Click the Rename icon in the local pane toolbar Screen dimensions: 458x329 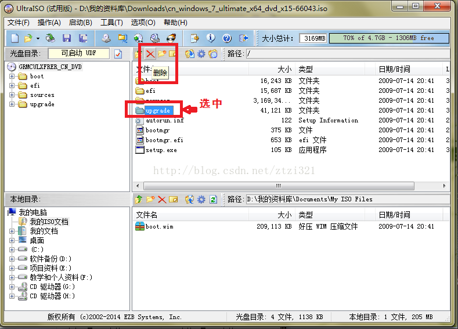coord(173,200)
